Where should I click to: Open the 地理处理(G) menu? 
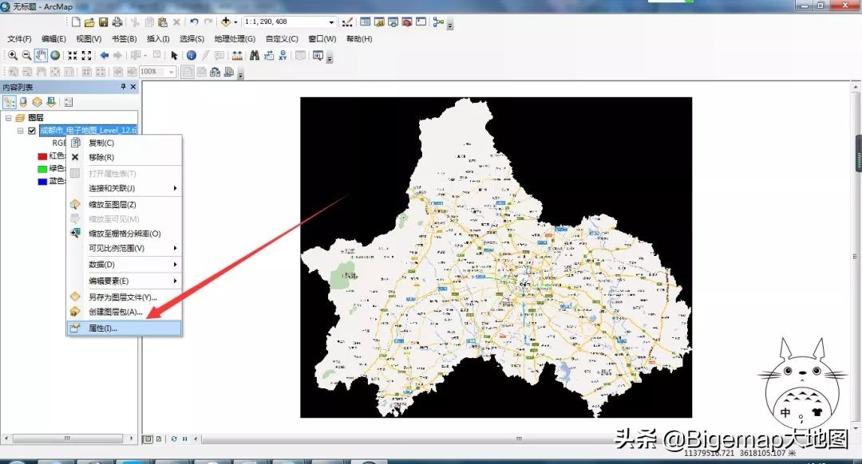234,37
